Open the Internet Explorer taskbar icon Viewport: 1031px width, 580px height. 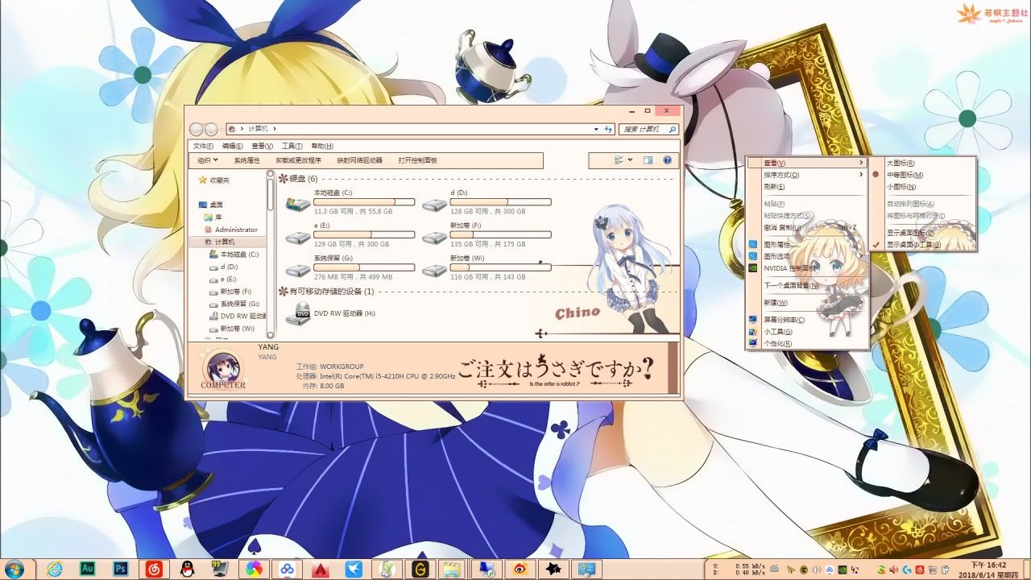pyautogui.click(x=56, y=569)
